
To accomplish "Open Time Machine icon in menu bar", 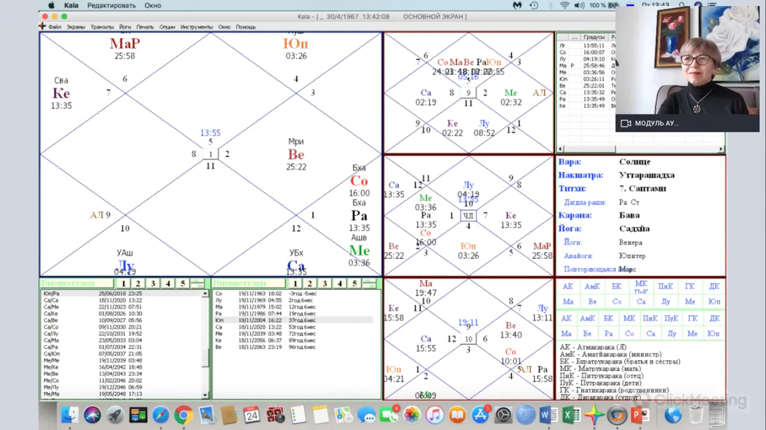I will pos(534,5).
